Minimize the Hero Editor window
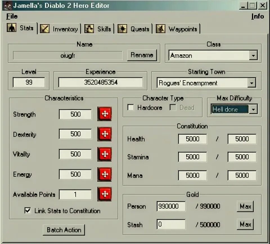The height and width of the screenshot is (244, 270). point(243,6)
